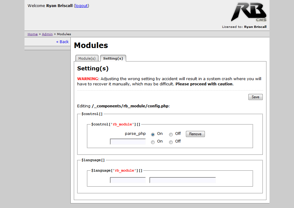Select the Setting(s) tab
Image resolution: width=294 pixels, height=208 pixels.
pyautogui.click(x=113, y=58)
